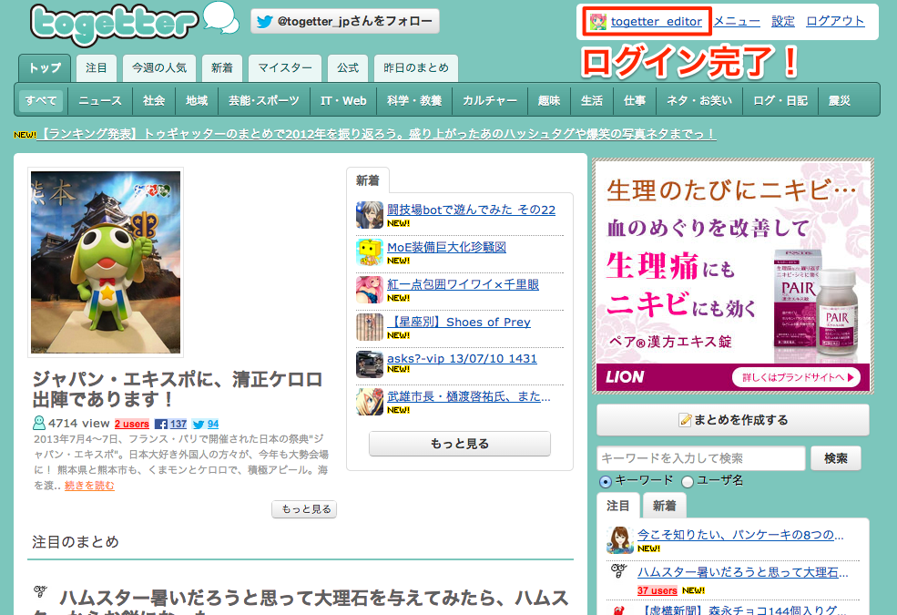Open the IT・Web category
Screen dimensions: 897x615
click(x=343, y=101)
